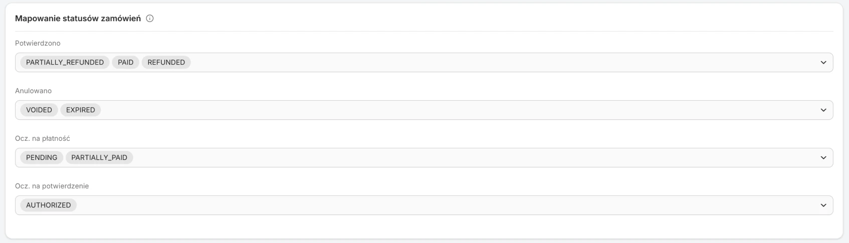Focus the Anulowano multi-select field
Screen dimensions: 849x243
[424, 110]
